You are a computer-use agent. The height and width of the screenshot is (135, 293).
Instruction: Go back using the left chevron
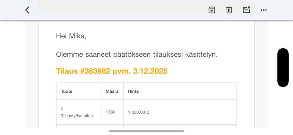(27, 10)
